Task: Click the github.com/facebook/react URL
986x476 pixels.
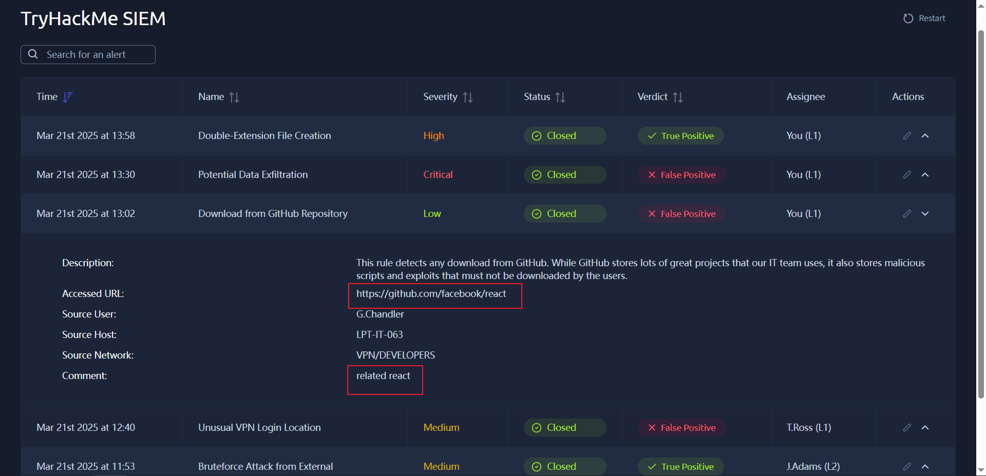Action: click(431, 294)
